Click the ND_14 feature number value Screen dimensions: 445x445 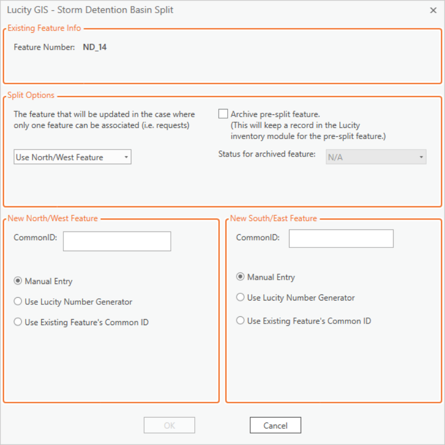pyautogui.click(x=95, y=47)
